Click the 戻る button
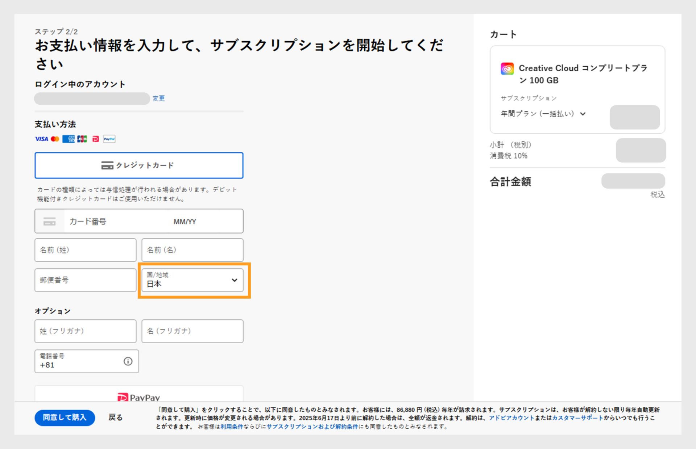Image resolution: width=696 pixels, height=449 pixels. (115, 417)
